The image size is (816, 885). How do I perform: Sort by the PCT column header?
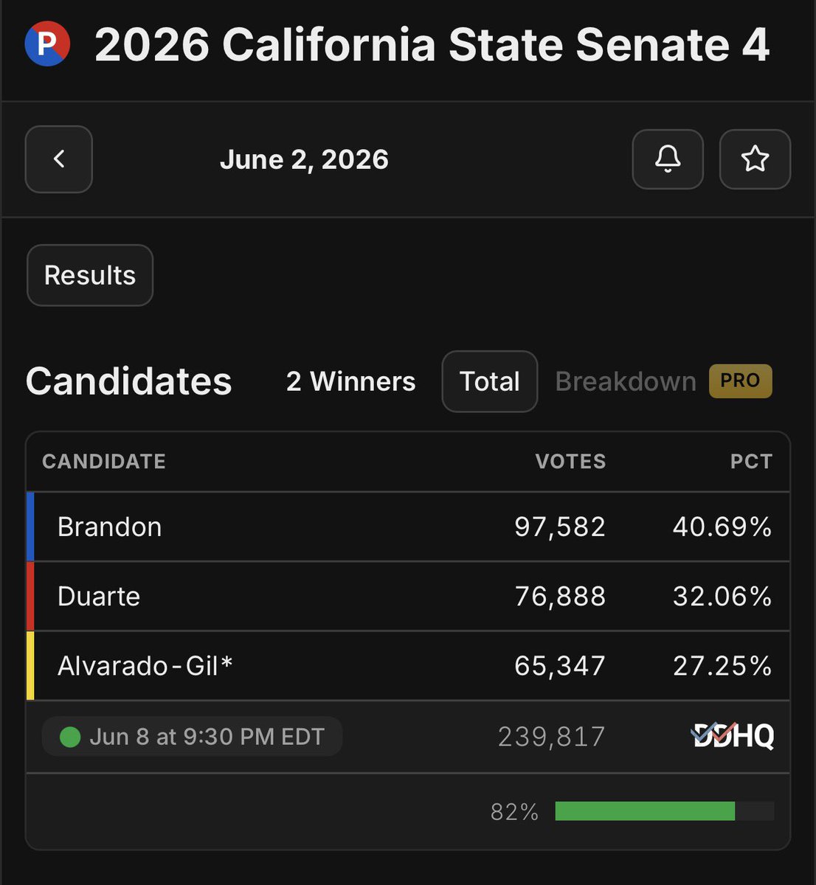751,462
